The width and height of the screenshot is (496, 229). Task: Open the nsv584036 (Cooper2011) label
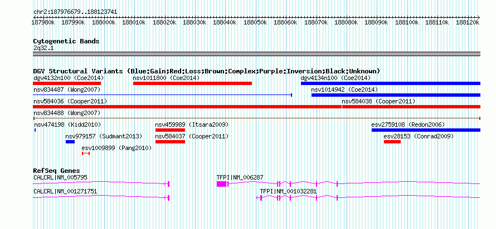(70, 101)
